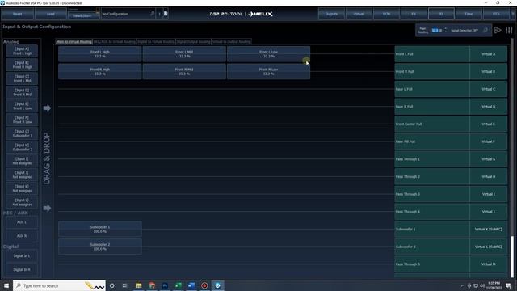517x291 pixels.
Task: Open the RTA tab
Action: (496, 14)
